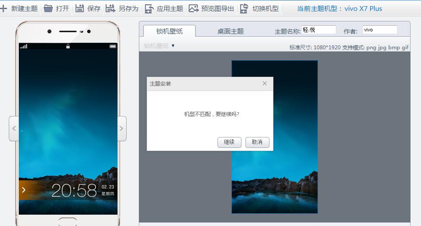Choose 应用主题 in the toolbar

tap(170, 9)
